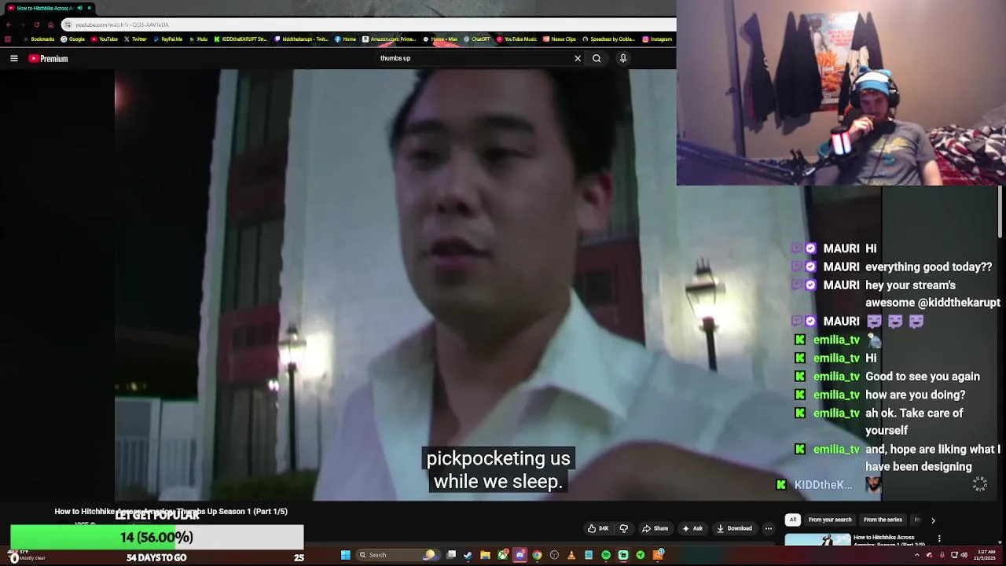Screen dimensions: 1006x566
Task: Open the PayPal.Me bookmark
Action: [167, 39]
